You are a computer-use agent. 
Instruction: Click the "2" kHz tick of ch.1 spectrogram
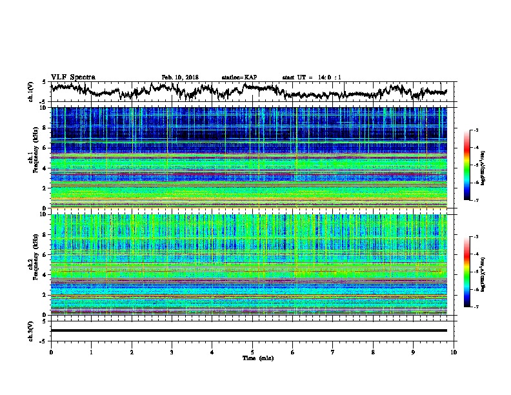tap(45, 188)
